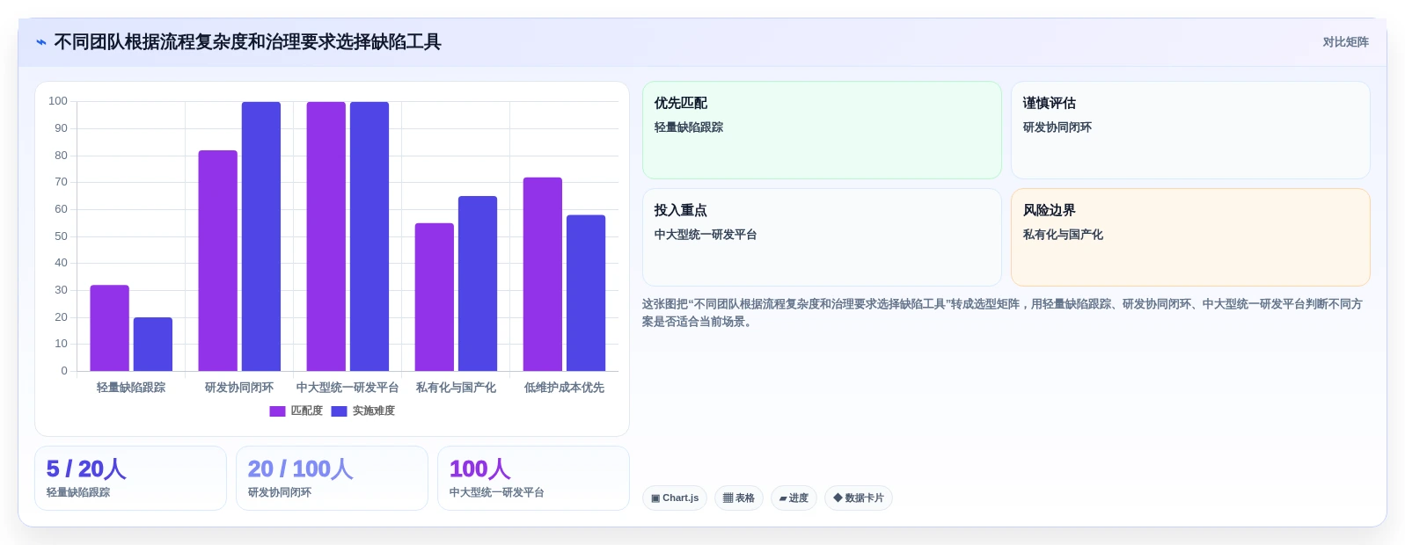Image resolution: width=1405 pixels, height=545 pixels.
Task: Click the 50 y-axis tick label
Action: tap(61, 236)
